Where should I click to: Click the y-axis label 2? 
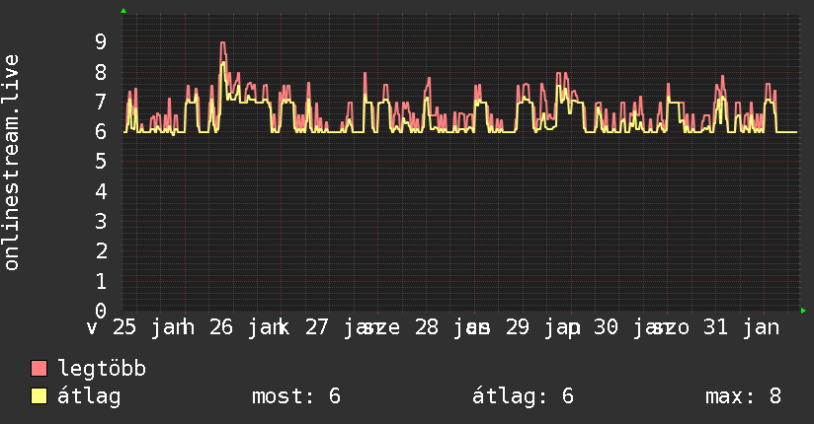pyautogui.click(x=101, y=251)
